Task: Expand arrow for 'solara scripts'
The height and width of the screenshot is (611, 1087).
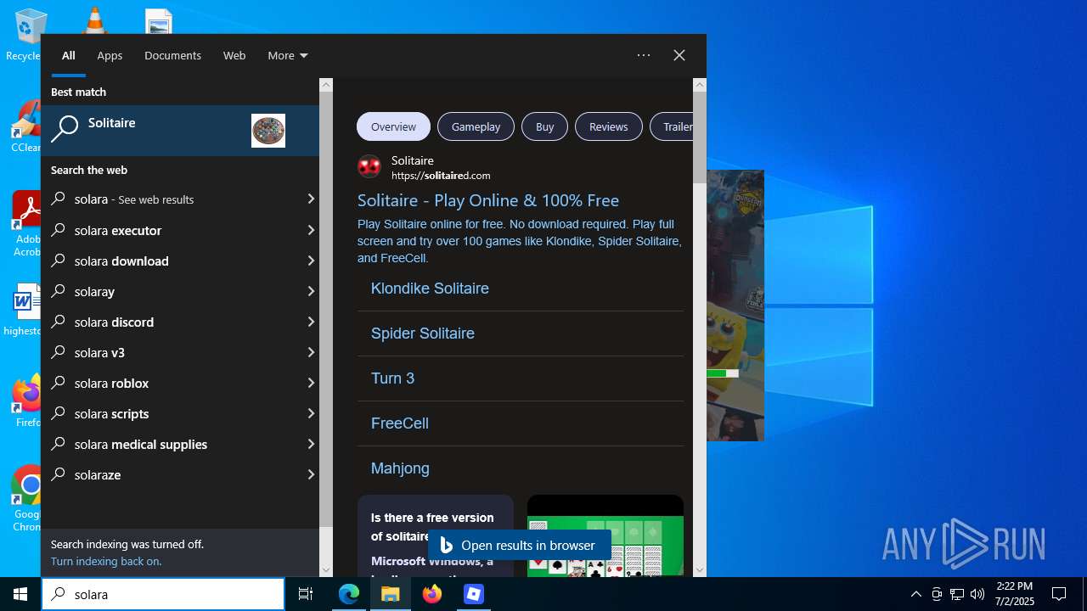Action: click(x=311, y=413)
